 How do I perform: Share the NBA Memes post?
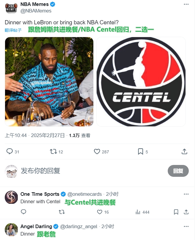point(184,151)
